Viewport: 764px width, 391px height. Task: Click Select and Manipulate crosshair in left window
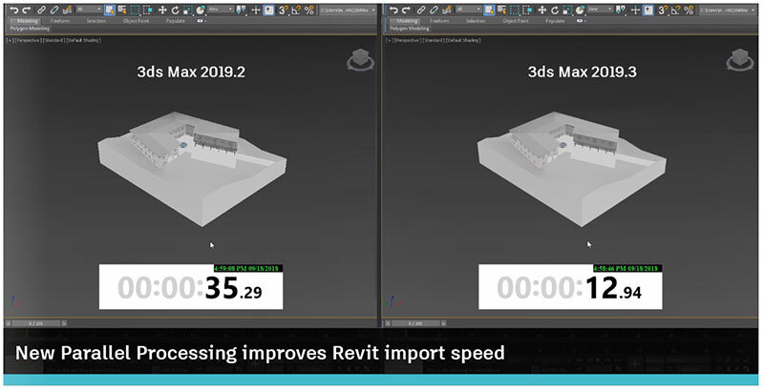[255, 10]
